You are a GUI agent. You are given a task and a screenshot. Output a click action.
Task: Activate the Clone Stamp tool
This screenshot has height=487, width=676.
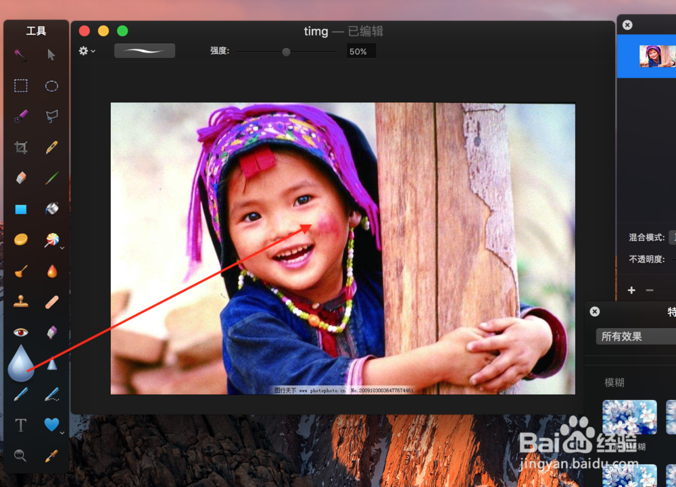pyautogui.click(x=21, y=301)
